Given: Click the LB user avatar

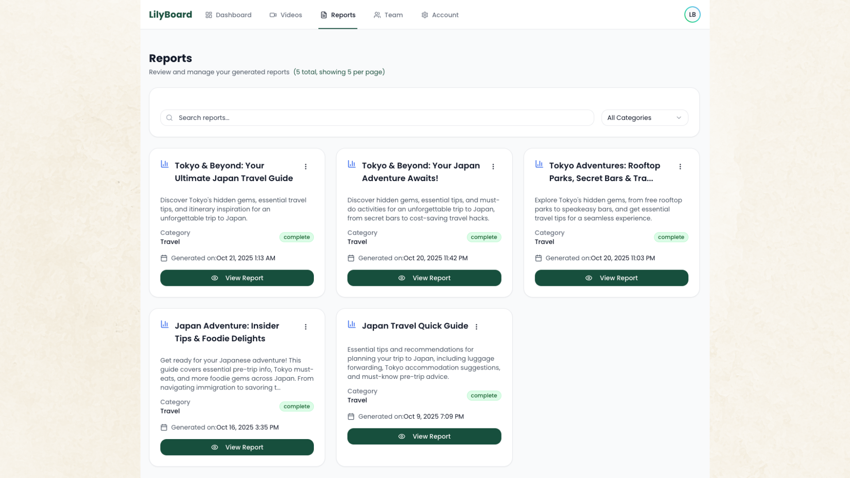Looking at the screenshot, I should (x=692, y=15).
